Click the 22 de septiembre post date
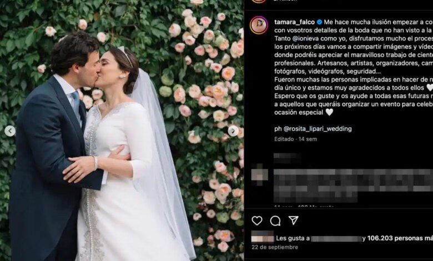Screen dimensions: 433x261 pos(275,247)
